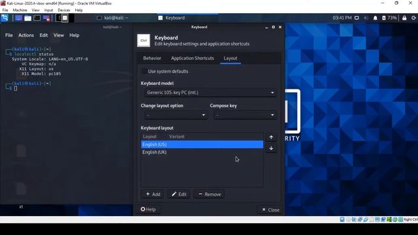The width and height of the screenshot is (418, 235).
Task: Open VirtualBox File menu
Action: click(x=5, y=10)
